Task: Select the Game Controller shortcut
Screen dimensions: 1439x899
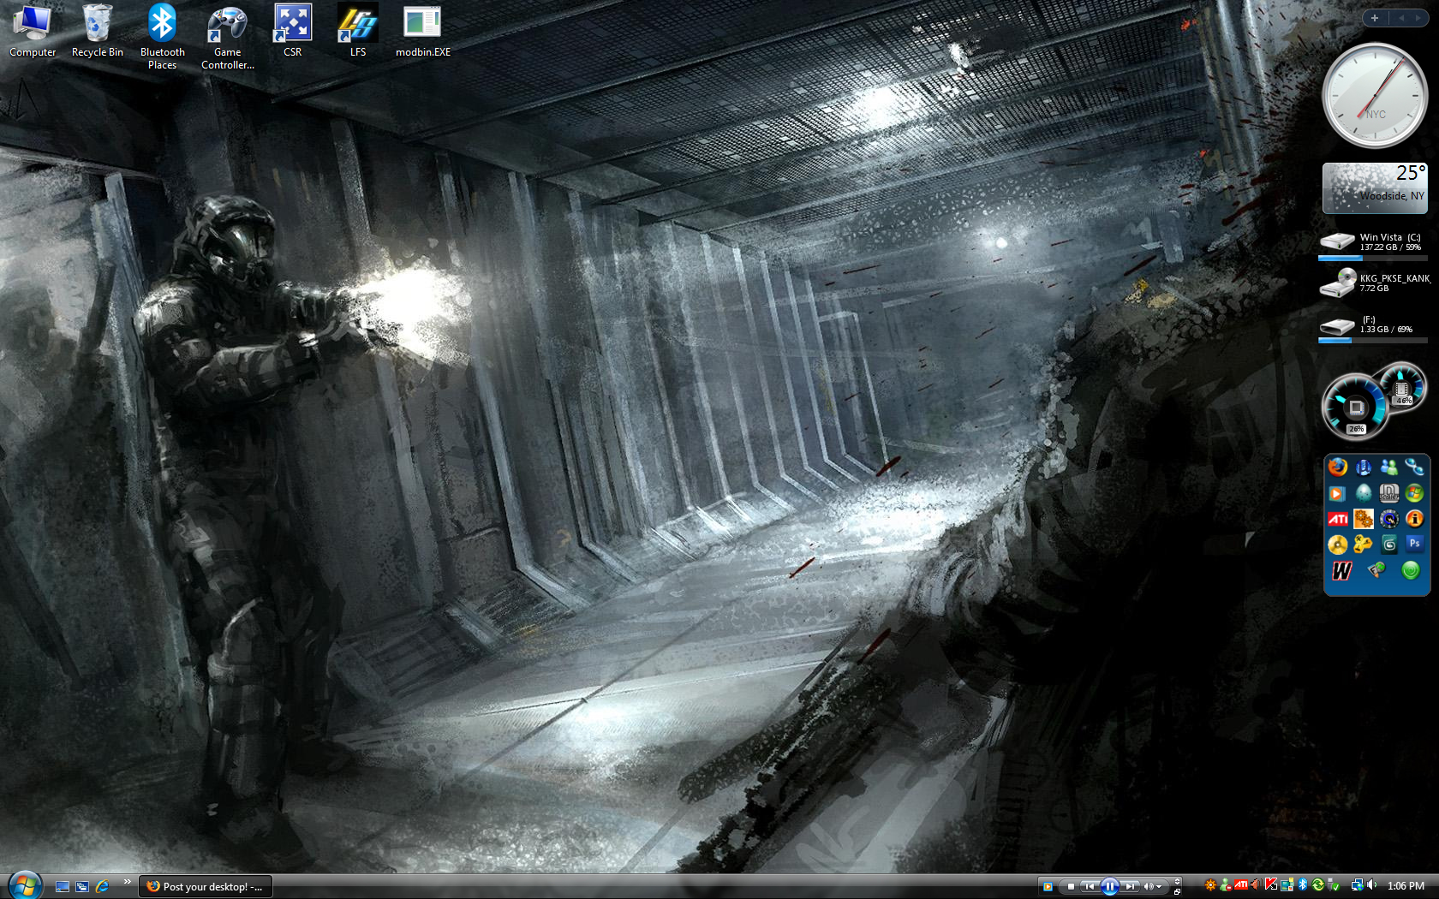Action: click(227, 37)
